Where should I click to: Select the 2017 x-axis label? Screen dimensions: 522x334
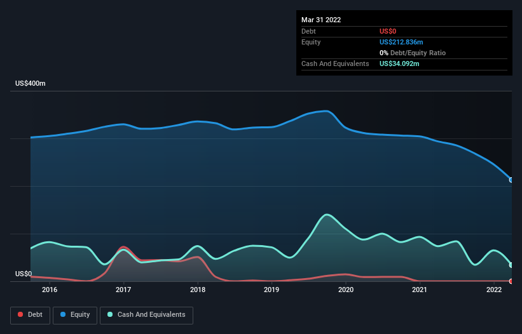point(123,290)
